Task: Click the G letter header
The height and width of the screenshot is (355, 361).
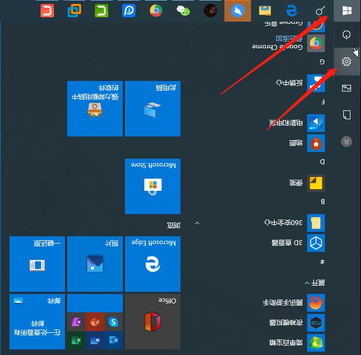Action: (322, 62)
